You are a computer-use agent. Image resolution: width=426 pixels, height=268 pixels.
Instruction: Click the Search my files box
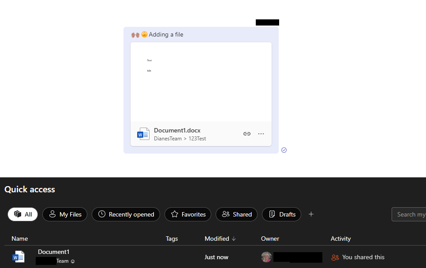409,214
